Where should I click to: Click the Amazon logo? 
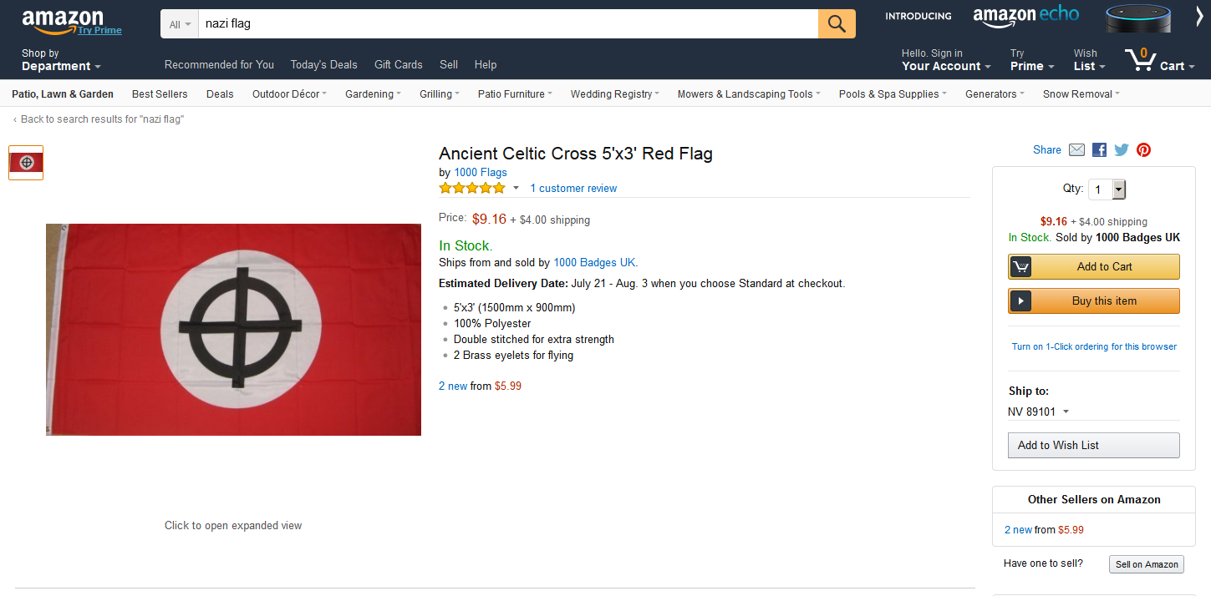pos(63,20)
